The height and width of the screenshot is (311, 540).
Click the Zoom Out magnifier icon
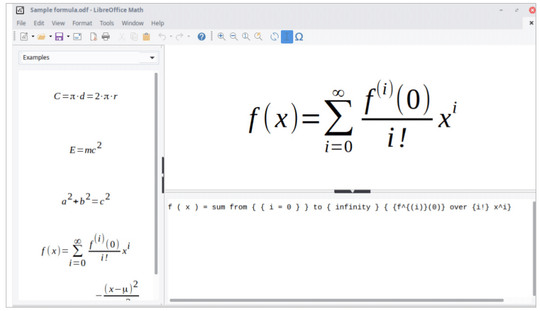(233, 37)
